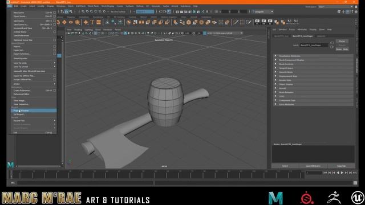Click the star-shaped Super Shape shelf icon
This screenshot has height=205, width=365.
click(86, 22)
